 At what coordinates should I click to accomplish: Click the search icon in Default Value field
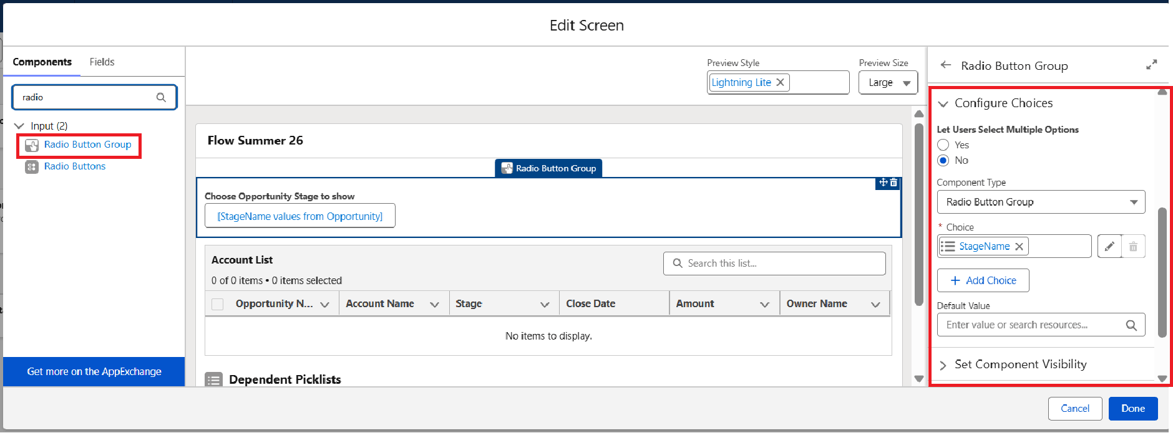1131,325
